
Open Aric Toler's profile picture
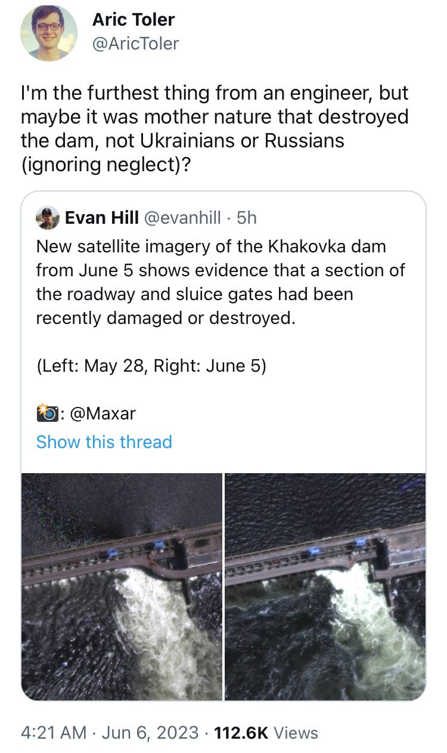click(49, 33)
